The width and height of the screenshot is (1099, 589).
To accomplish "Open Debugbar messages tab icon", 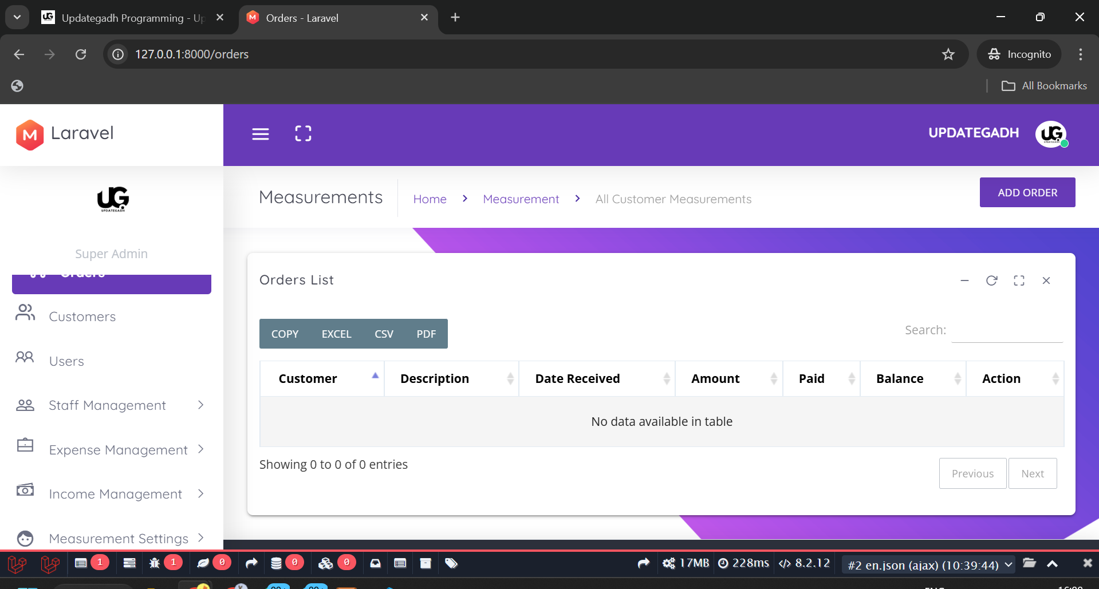I will pyautogui.click(x=81, y=563).
